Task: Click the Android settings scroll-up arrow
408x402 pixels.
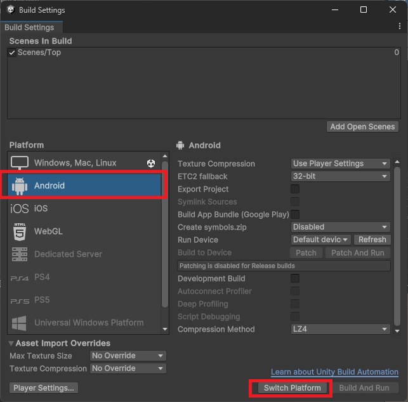Action: click(397, 162)
